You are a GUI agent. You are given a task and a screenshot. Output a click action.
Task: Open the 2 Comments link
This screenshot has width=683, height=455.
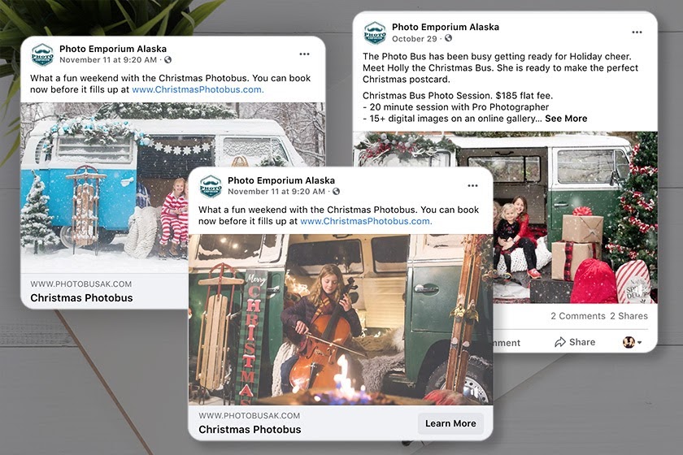pyautogui.click(x=577, y=316)
